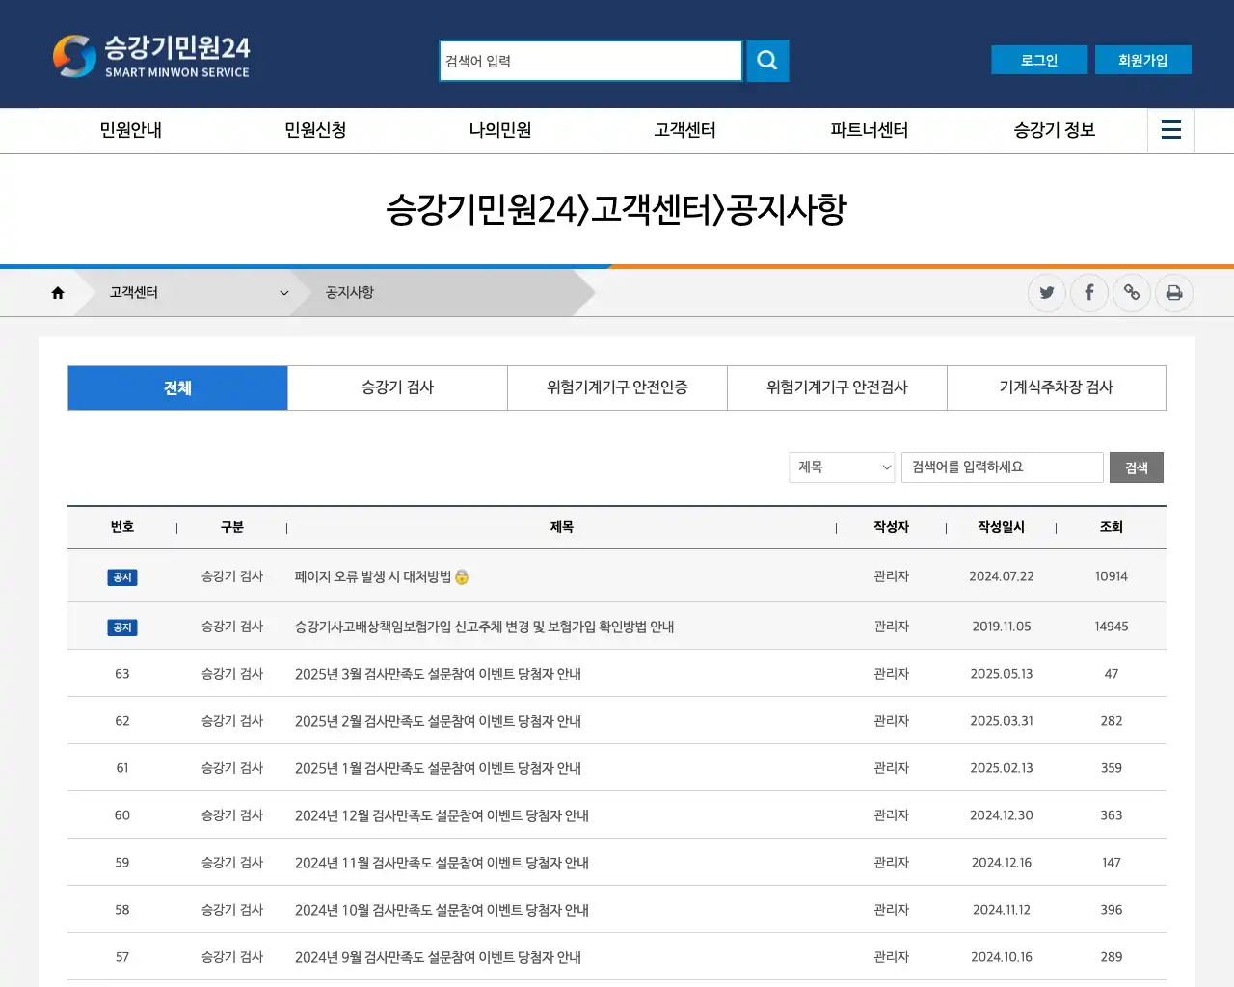Image resolution: width=1234 pixels, height=987 pixels.
Task: Open 민원안내 menu
Action: 131,130
